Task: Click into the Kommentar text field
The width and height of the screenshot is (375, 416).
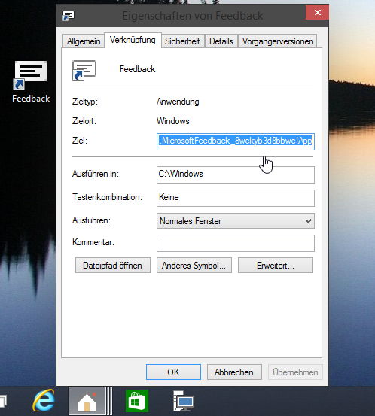Action: coord(236,243)
